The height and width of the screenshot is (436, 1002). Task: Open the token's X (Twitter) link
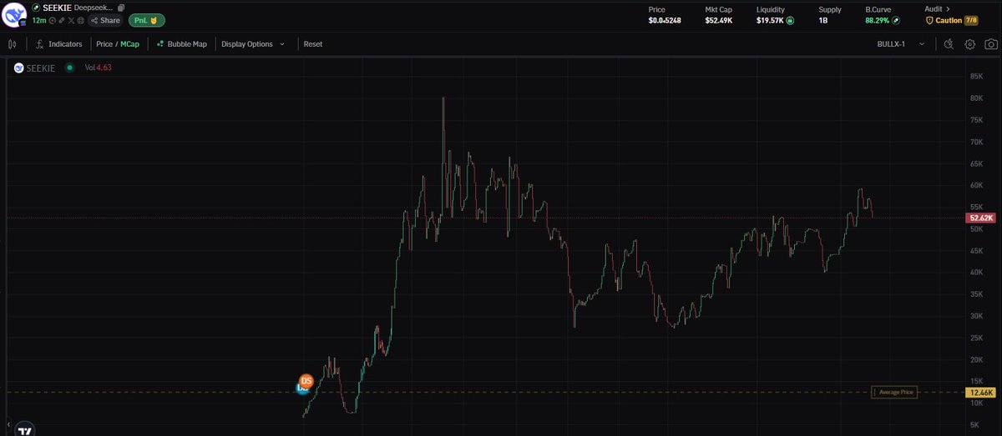point(71,20)
